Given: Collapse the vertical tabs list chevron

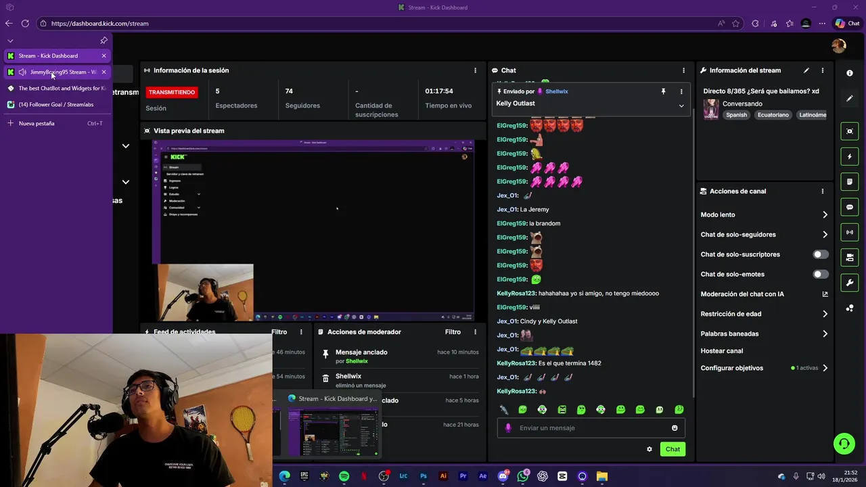Looking at the screenshot, I should point(10,41).
